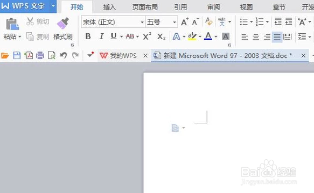Open bullet list style dropdown arrow

pos(251,22)
